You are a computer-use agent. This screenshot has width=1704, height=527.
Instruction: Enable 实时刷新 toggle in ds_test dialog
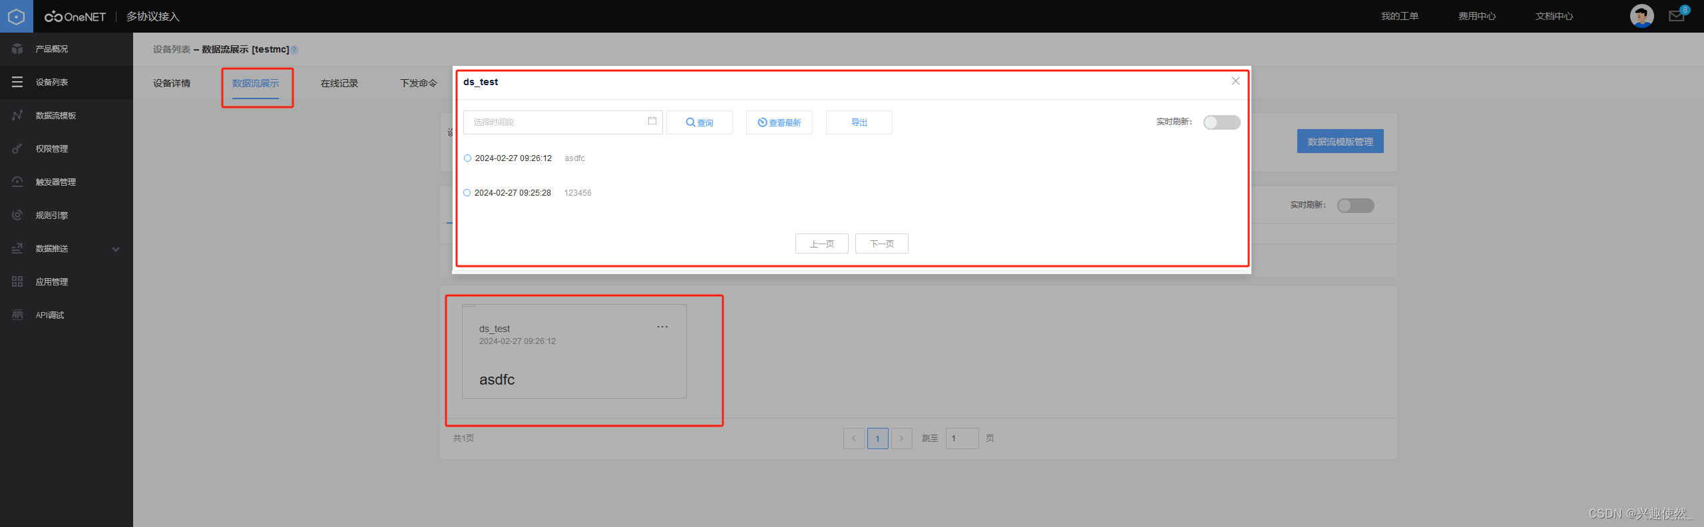(1221, 122)
